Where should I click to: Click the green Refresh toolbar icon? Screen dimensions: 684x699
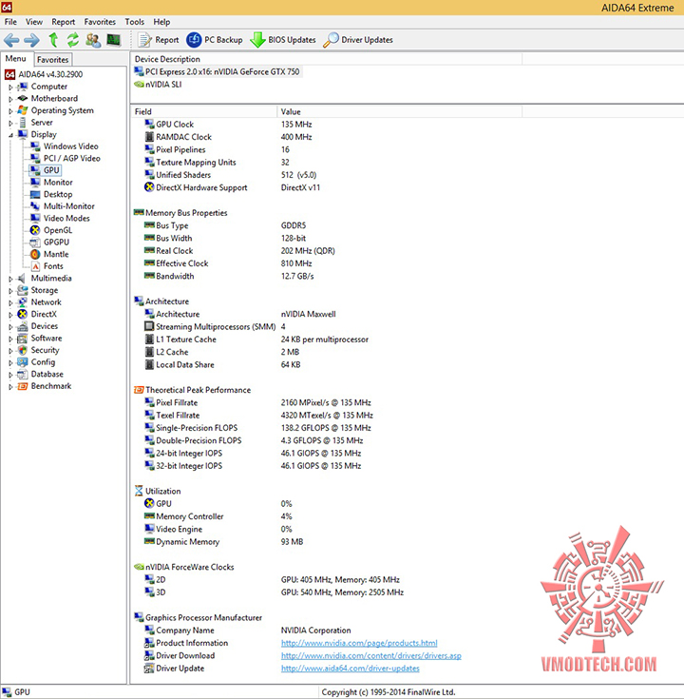point(73,40)
